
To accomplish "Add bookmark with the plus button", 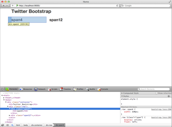I will coord(13,5).
